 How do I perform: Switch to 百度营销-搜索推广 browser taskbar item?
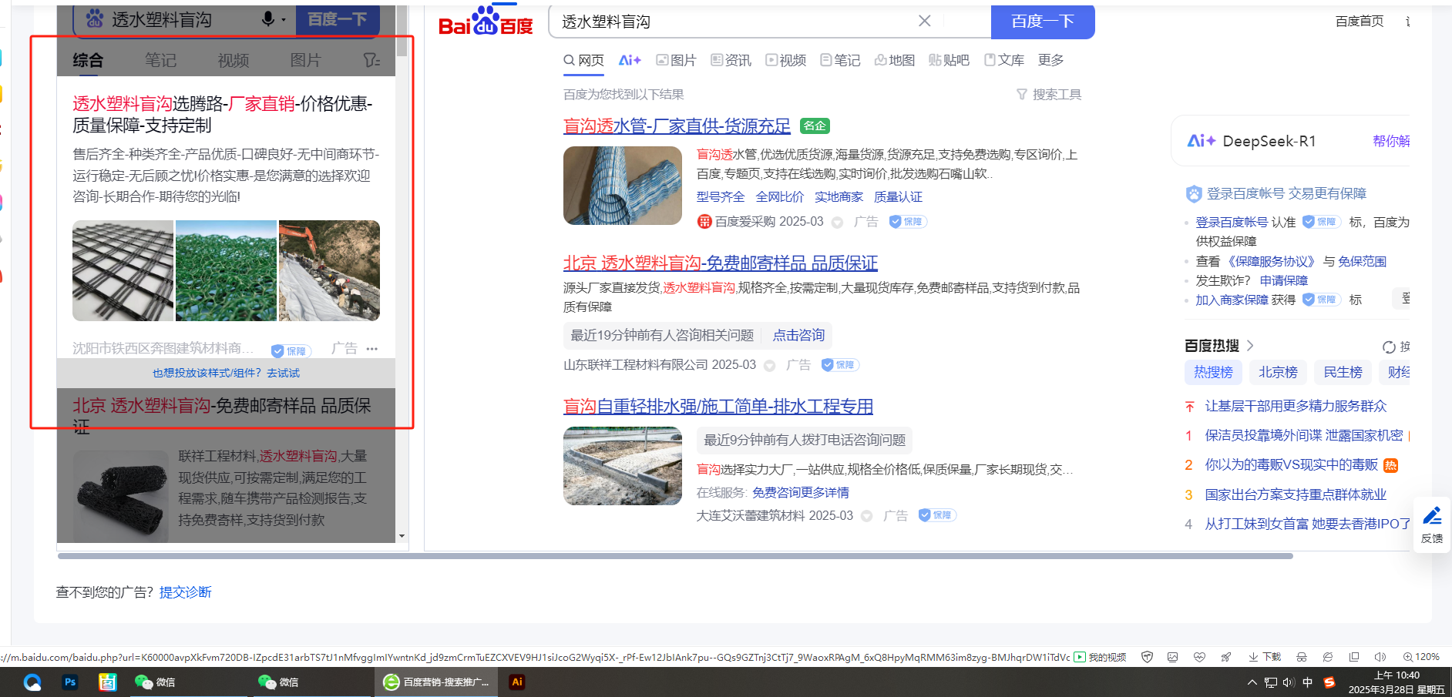436,682
